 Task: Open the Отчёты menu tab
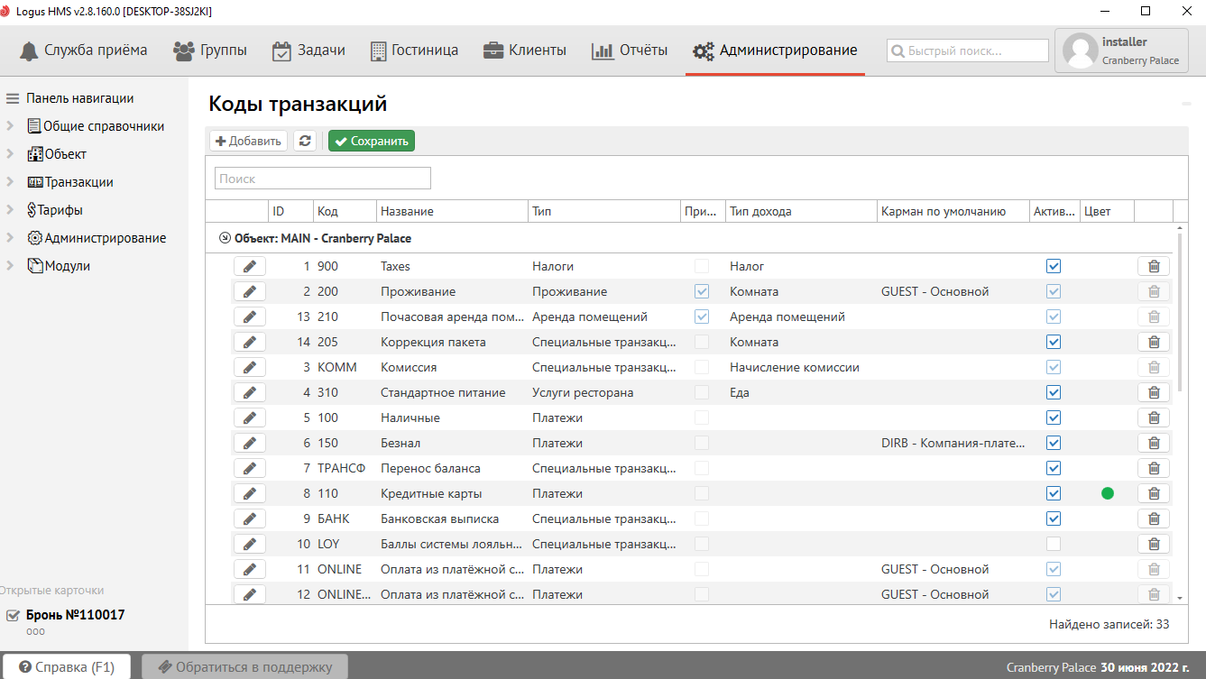[x=630, y=50]
